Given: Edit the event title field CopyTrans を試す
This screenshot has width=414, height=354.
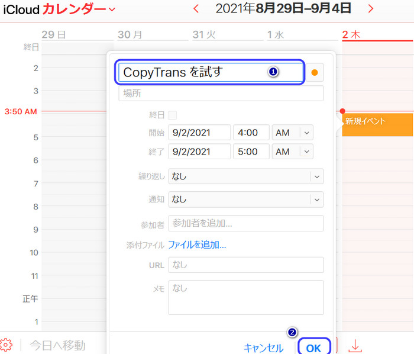Looking at the screenshot, I should pyautogui.click(x=211, y=72).
